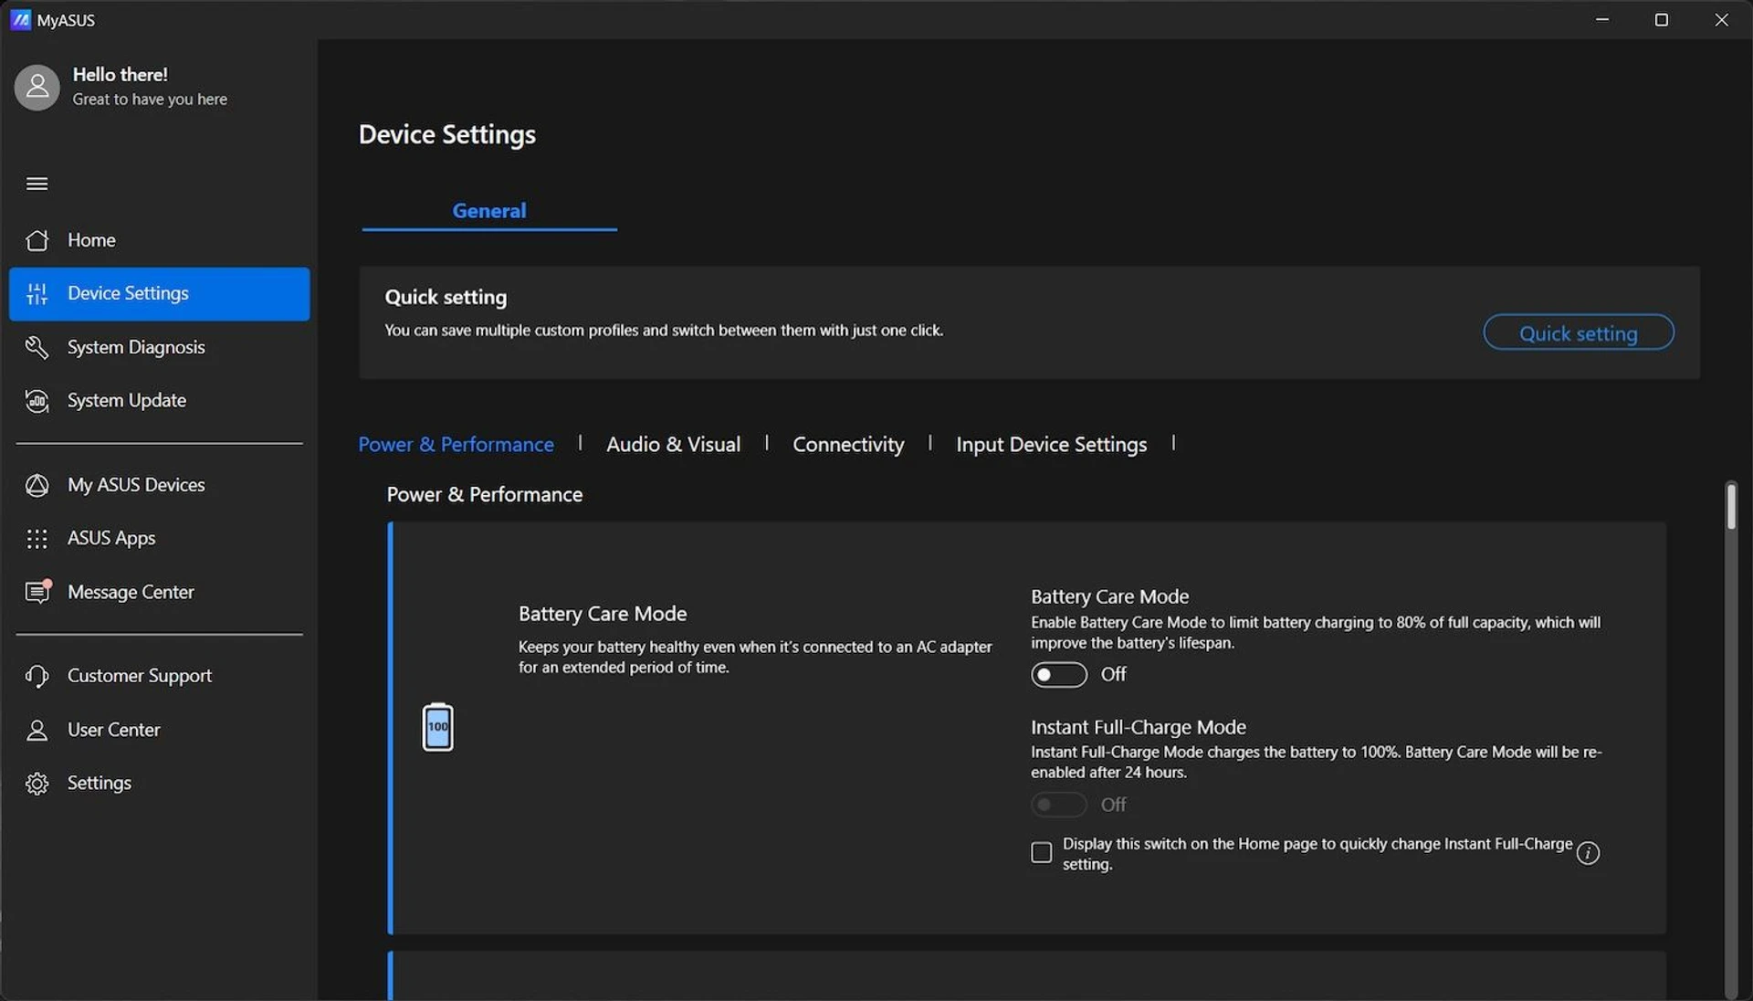Click the Quick setting card heading
The width and height of the screenshot is (1753, 1001).
(x=446, y=297)
